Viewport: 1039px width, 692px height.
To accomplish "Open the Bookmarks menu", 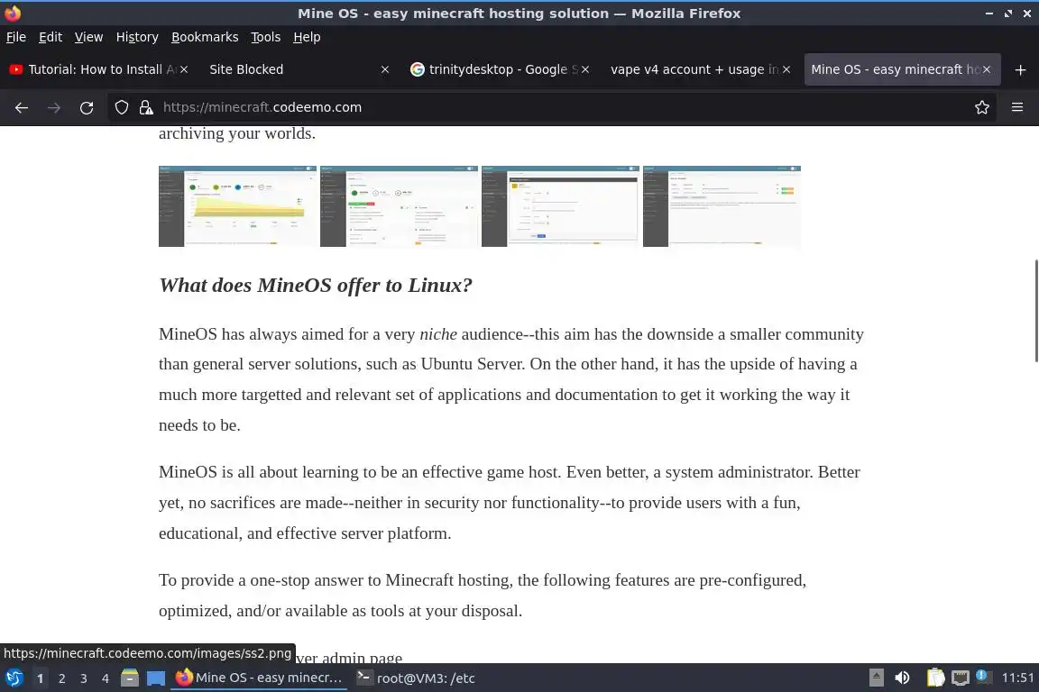I will click(x=205, y=37).
